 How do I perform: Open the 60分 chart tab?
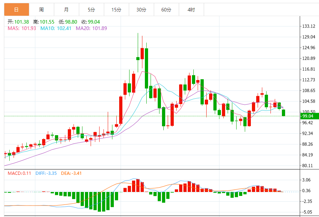pyautogui.click(x=167, y=10)
